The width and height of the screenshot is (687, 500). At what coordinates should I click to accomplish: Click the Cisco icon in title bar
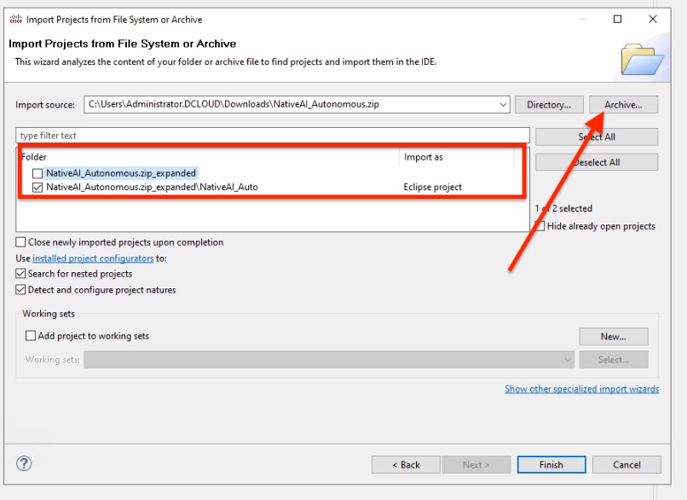[x=15, y=20]
